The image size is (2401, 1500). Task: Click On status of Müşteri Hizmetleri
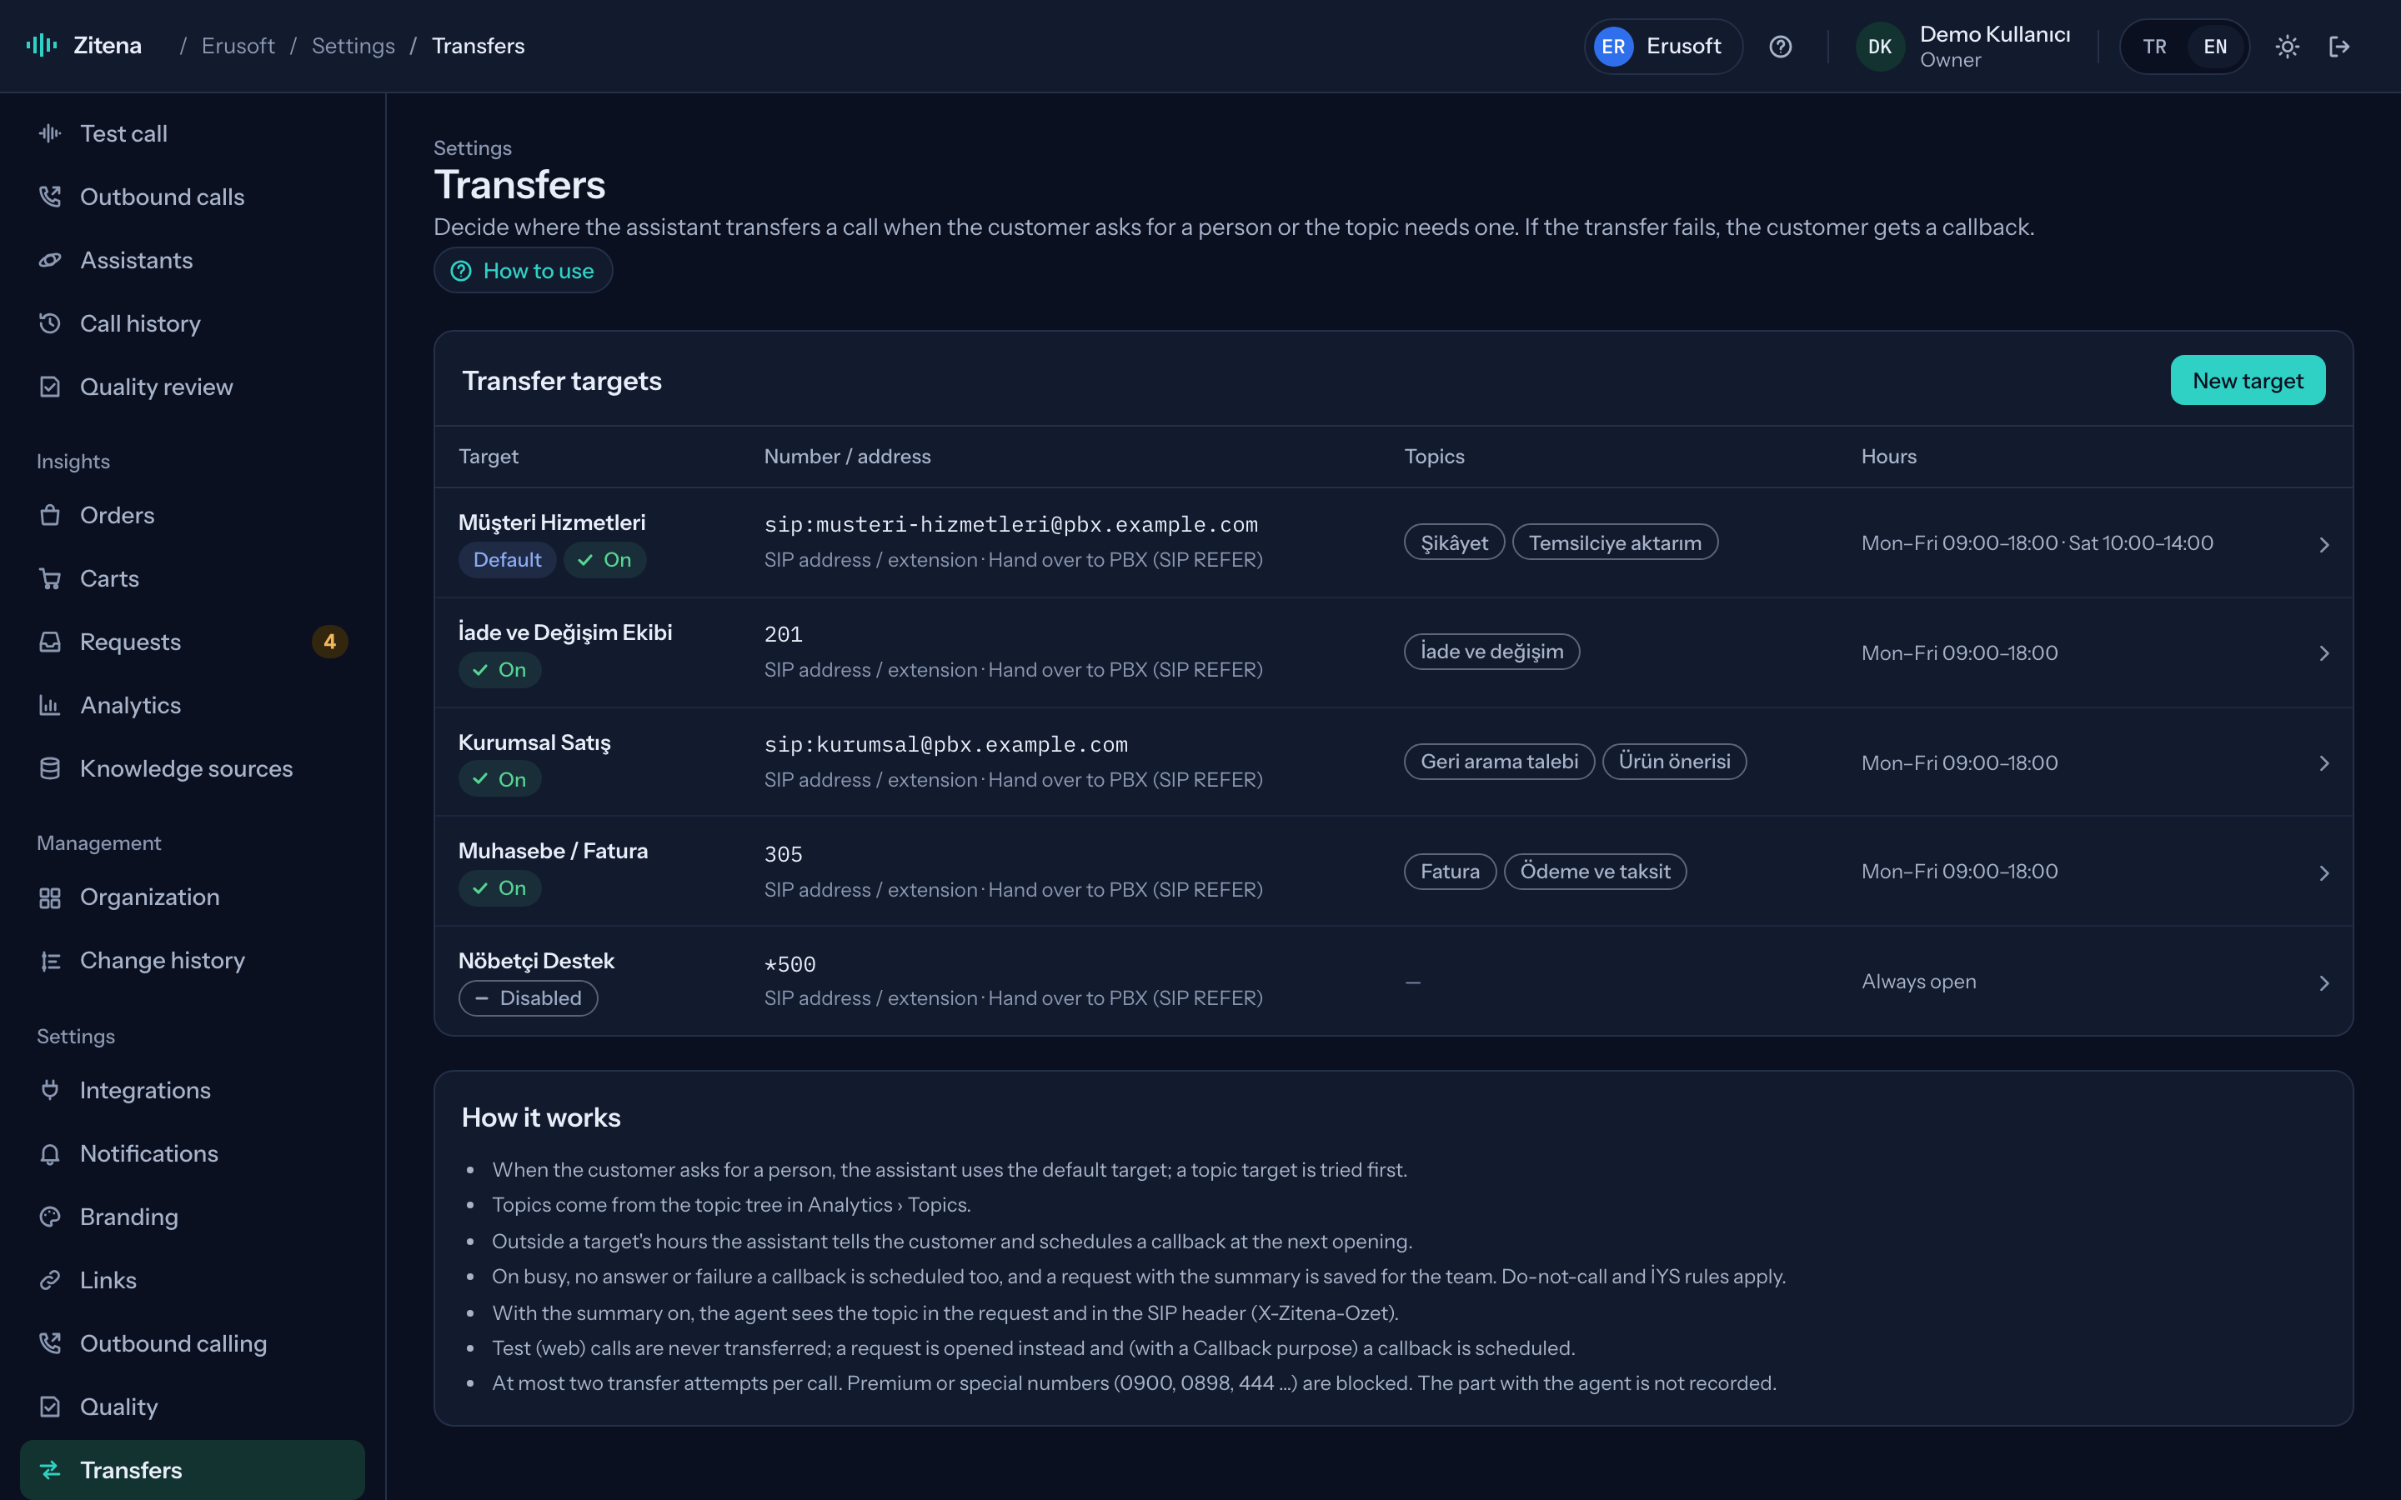point(604,559)
